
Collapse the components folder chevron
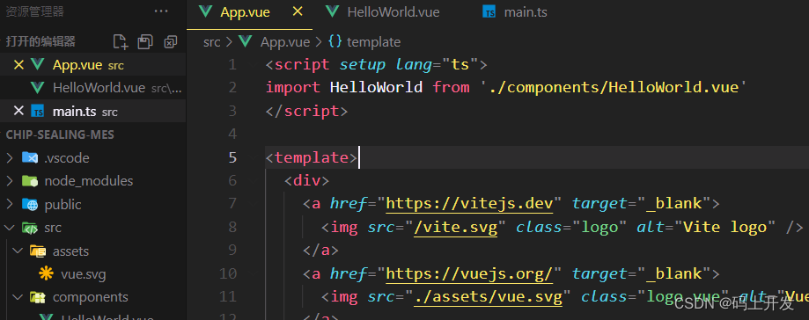[18, 297]
